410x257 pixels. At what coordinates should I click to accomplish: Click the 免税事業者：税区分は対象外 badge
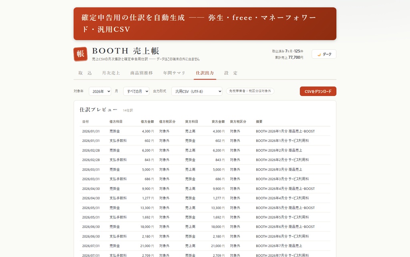tap(250, 91)
